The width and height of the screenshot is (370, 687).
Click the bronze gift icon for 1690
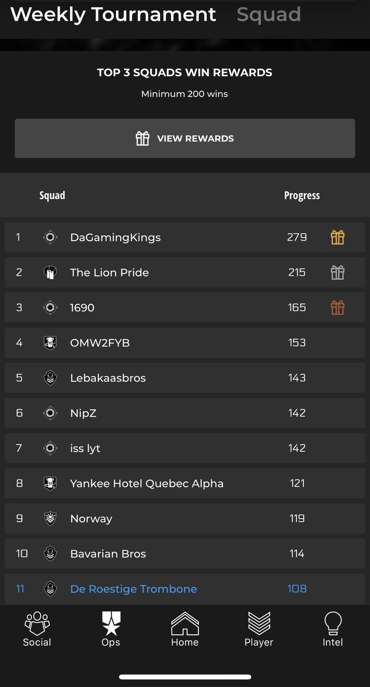(338, 308)
